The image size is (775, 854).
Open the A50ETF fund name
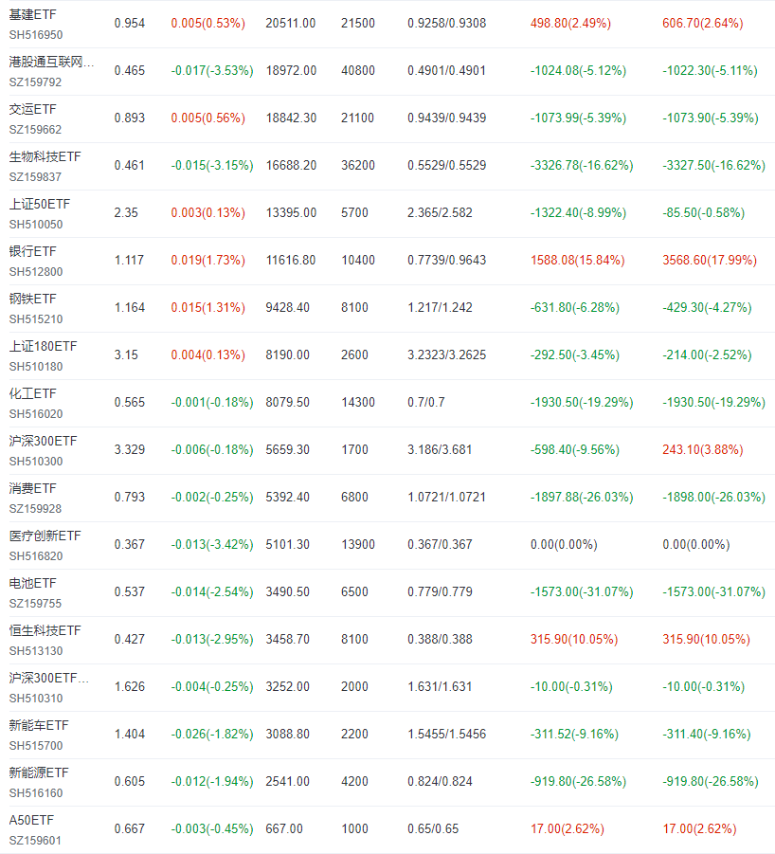31,820
